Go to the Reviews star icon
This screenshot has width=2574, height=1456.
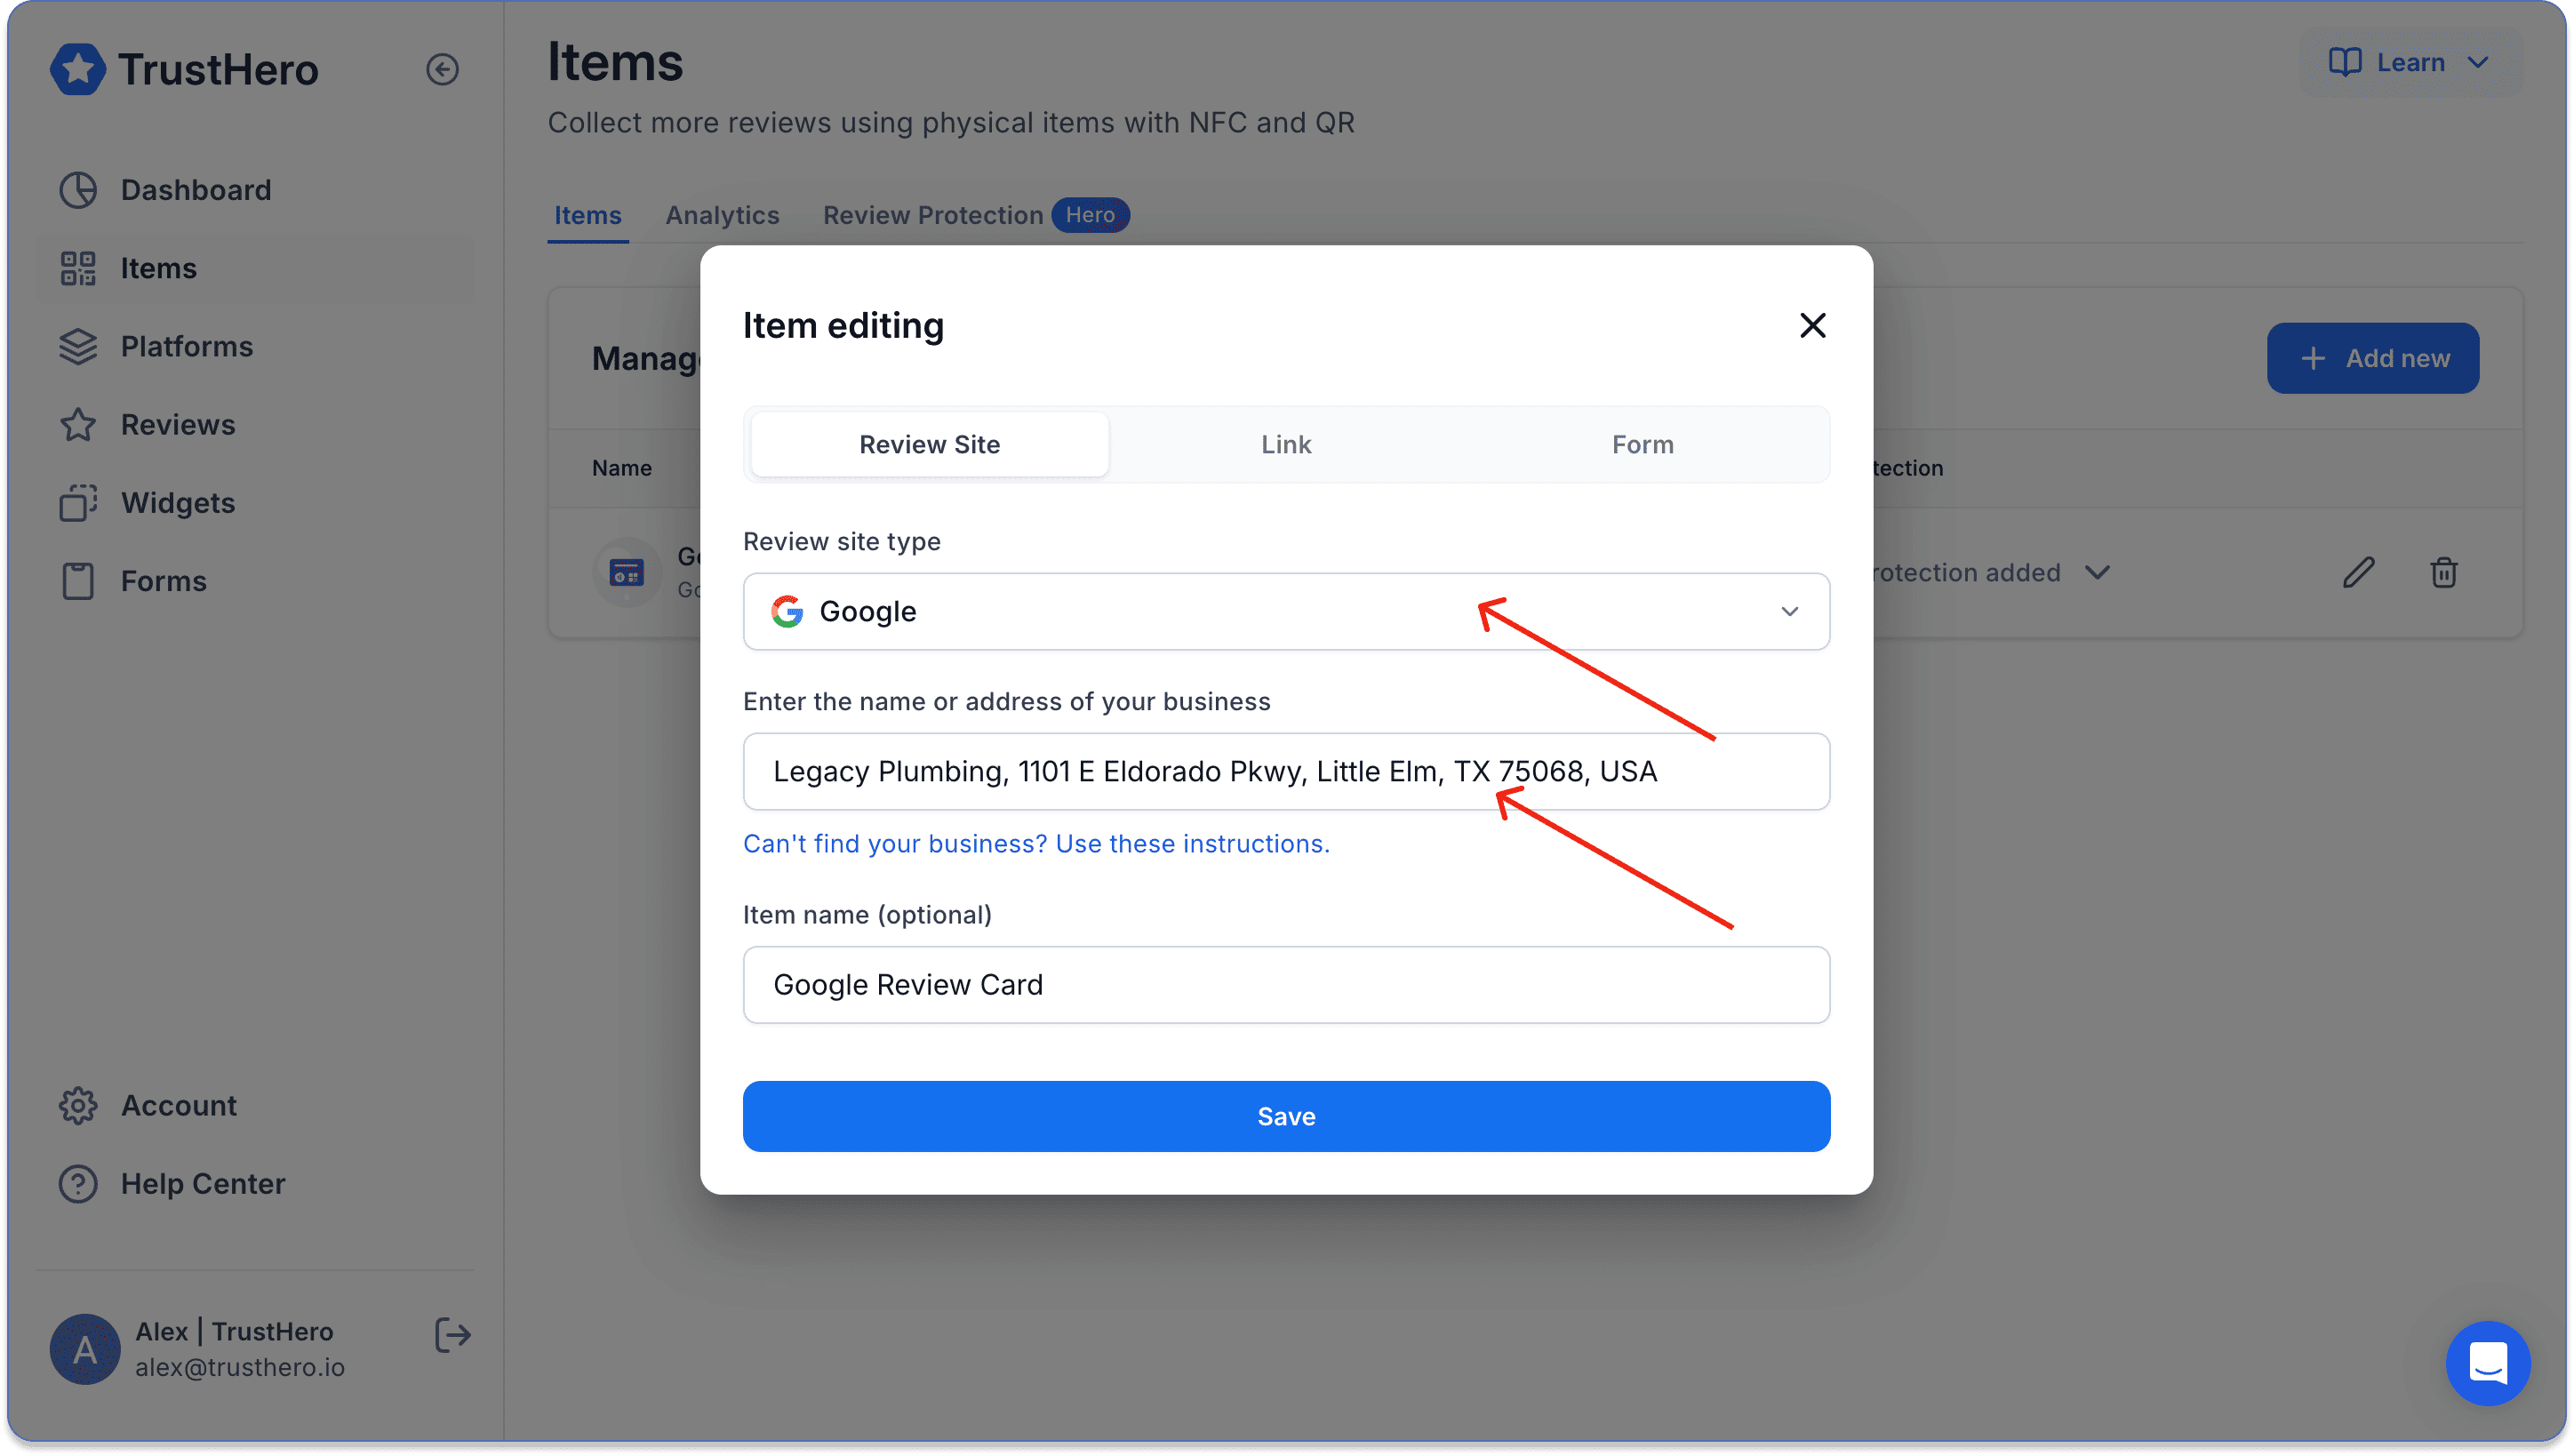(78, 425)
